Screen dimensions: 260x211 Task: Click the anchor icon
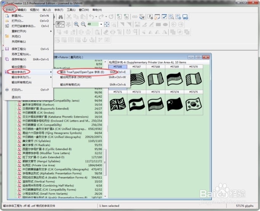[85, 40]
